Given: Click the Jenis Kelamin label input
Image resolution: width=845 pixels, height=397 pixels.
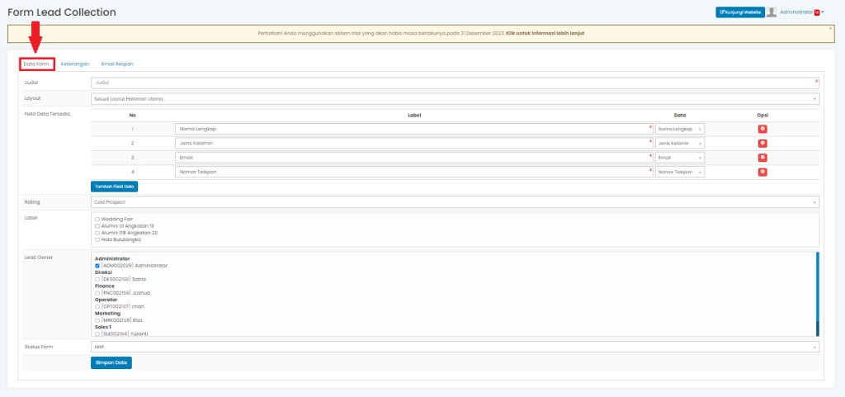Looking at the screenshot, I should [x=414, y=144].
